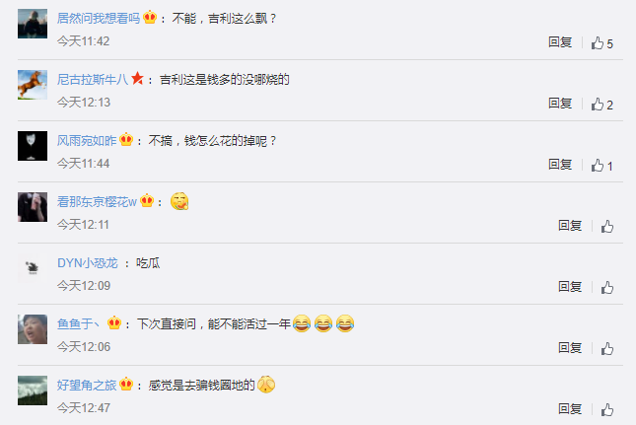Viewport: 636px width, 425px height.
Task: Click red star badge next to 尼古拉斯牛八
Action: click(x=137, y=78)
